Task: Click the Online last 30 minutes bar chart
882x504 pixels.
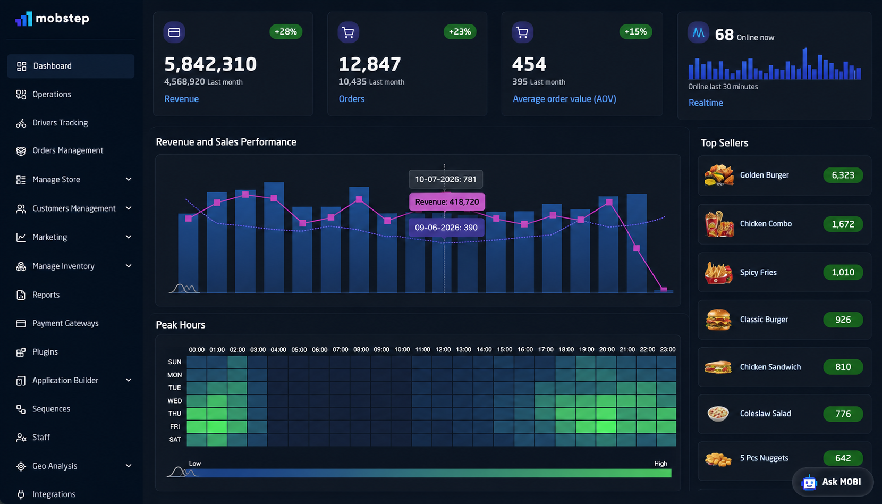Action: pos(775,64)
